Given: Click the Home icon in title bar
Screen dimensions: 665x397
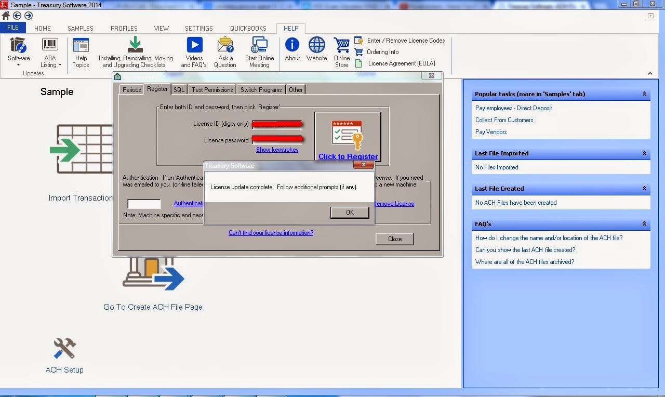Looking at the screenshot, I should (6, 16).
